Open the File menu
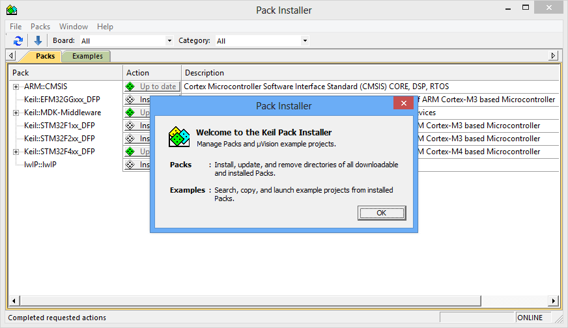Screen dimensions: 568x328 coord(16,27)
